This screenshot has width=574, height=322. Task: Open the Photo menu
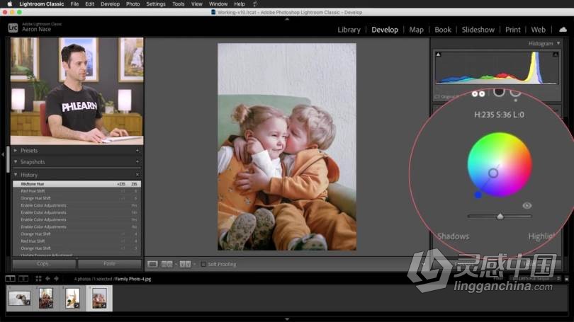(x=133, y=4)
